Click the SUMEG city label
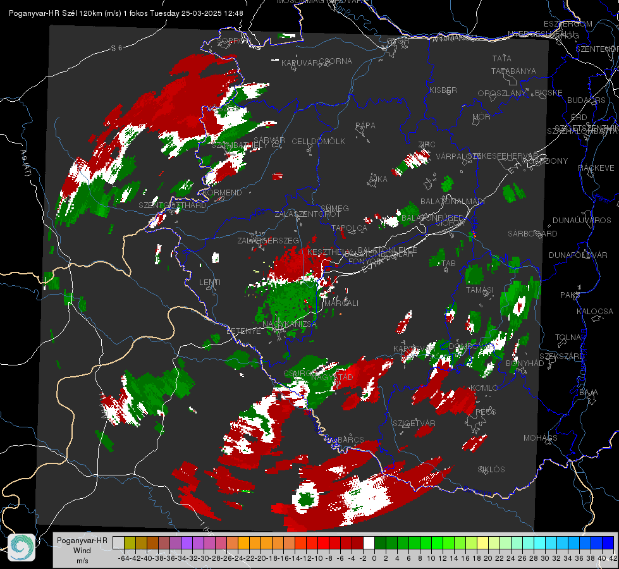 334,208
